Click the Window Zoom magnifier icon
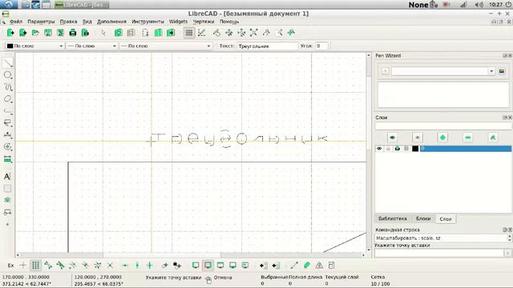 tap(279, 33)
